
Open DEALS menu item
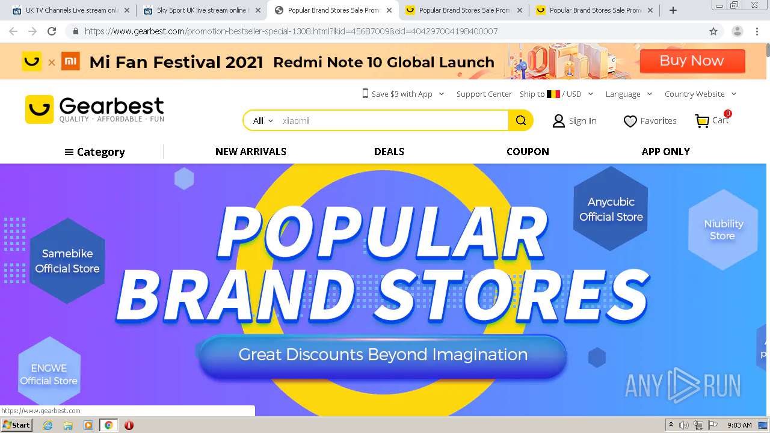pyautogui.click(x=389, y=152)
